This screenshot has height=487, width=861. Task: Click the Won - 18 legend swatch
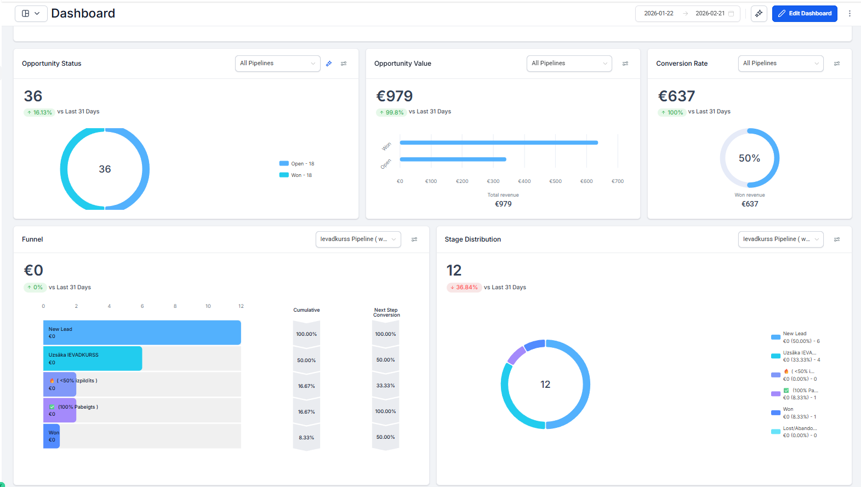point(284,175)
